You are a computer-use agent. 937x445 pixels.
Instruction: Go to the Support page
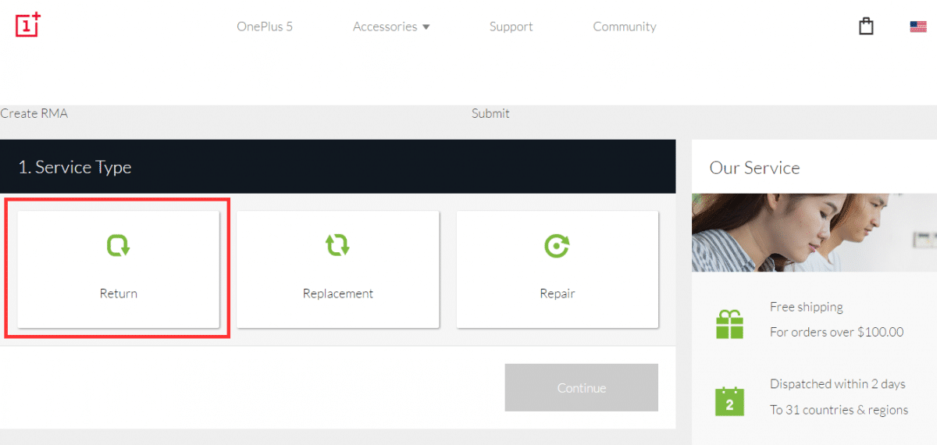click(x=511, y=27)
